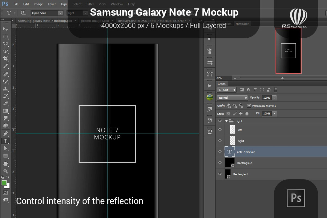Open the Type tool preset picker arrow
This screenshot has height=218, width=327.
pos(15,13)
